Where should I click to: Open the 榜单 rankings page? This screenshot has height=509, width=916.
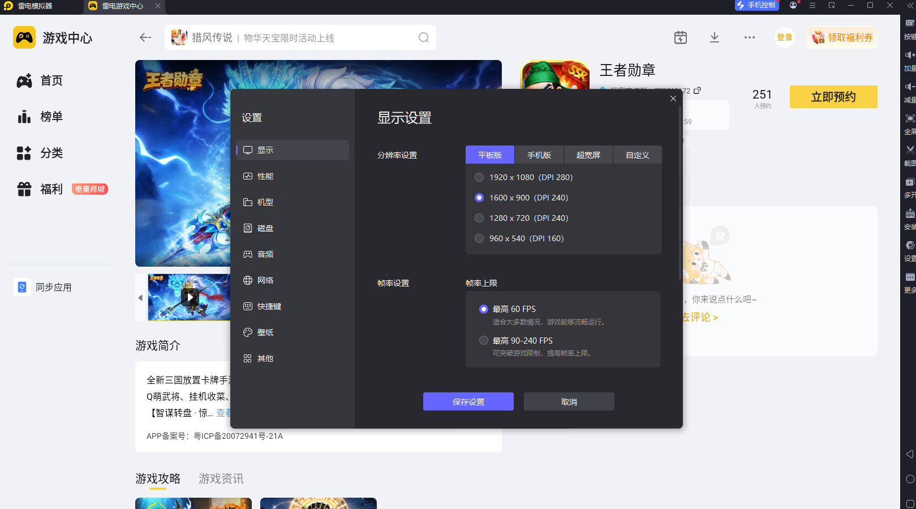(x=40, y=117)
